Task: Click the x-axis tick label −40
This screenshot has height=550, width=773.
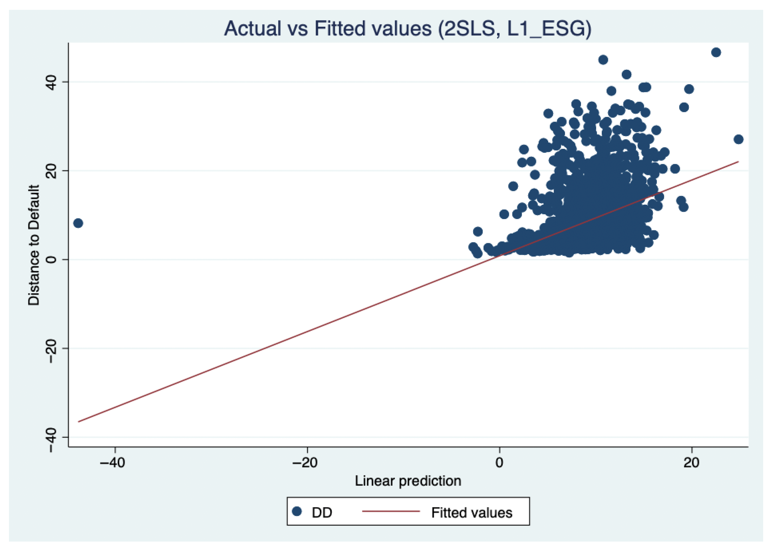Action: (x=113, y=462)
